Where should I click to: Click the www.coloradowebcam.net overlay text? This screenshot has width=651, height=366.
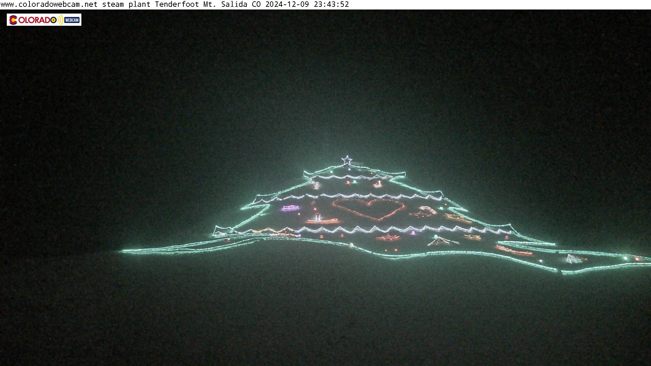(x=49, y=4)
